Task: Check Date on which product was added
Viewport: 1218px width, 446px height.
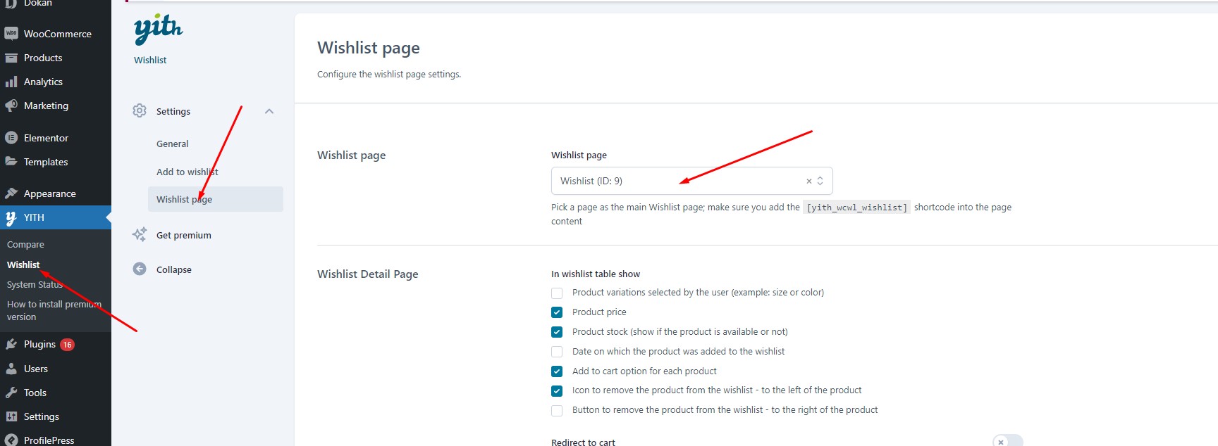Action: [557, 352]
